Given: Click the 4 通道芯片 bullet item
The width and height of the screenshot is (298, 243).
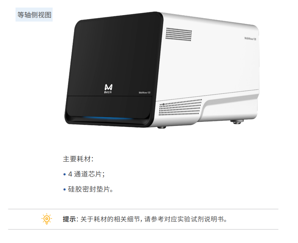Looking at the screenshot, I should [x=86, y=174].
